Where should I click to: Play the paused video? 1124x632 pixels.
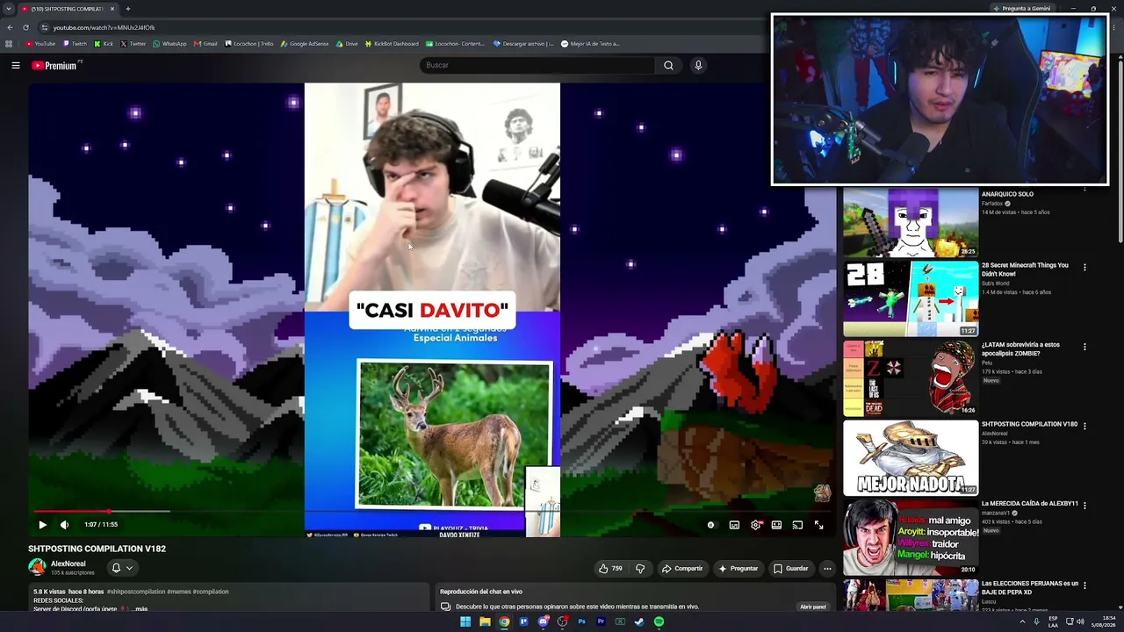pos(42,525)
